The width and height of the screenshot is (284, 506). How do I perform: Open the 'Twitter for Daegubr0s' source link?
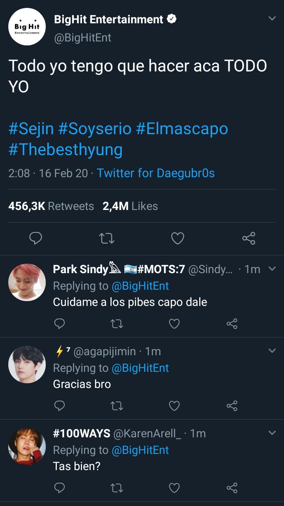156,173
